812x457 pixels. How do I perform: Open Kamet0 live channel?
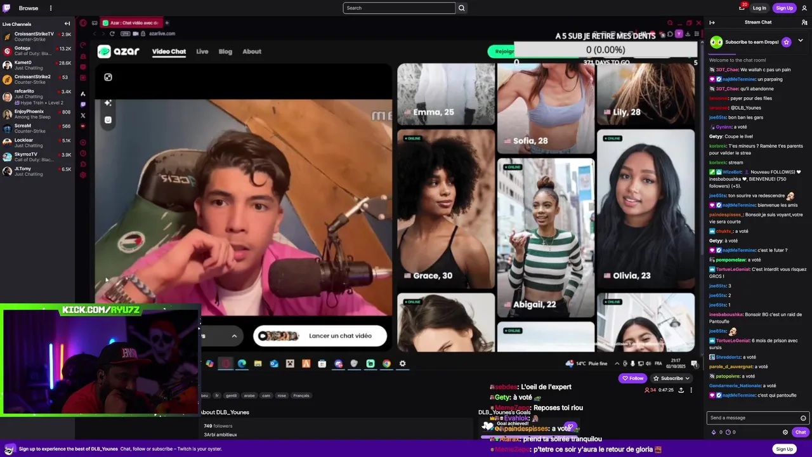tap(37, 65)
